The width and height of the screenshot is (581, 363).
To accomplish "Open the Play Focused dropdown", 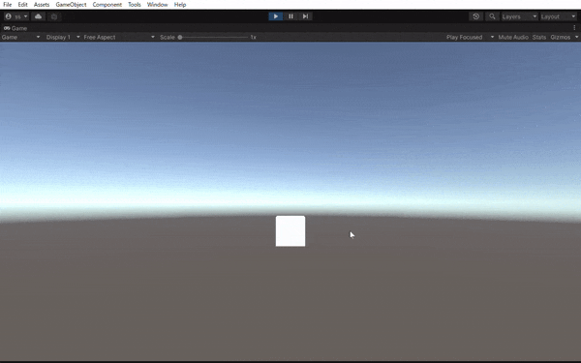I will (470, 37).
